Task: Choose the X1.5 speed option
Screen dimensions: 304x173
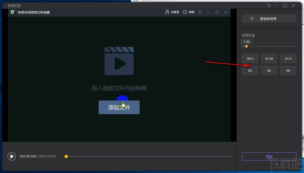Action: (x=288, y=58)
